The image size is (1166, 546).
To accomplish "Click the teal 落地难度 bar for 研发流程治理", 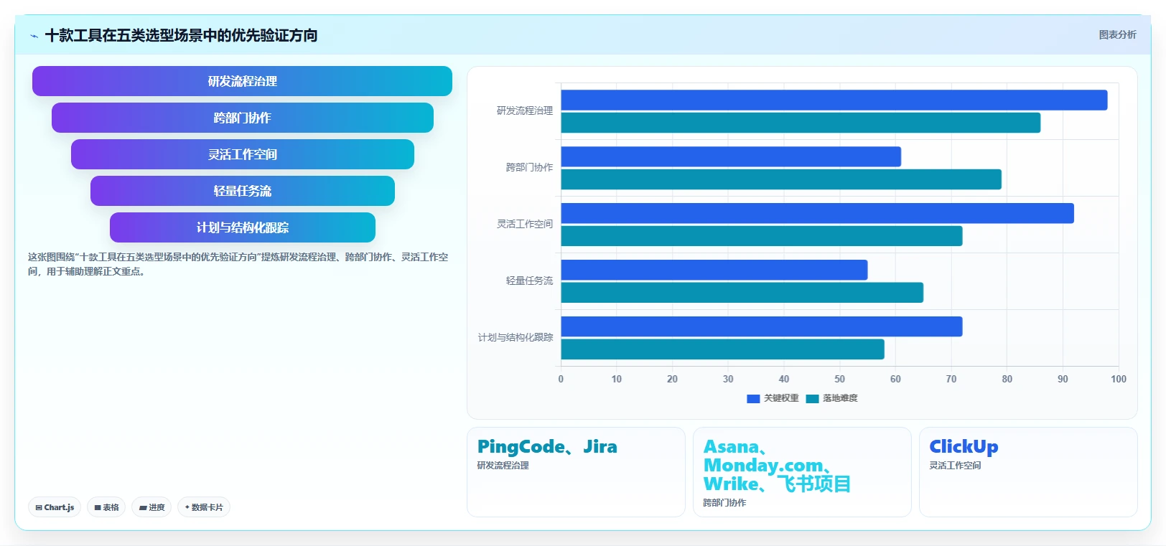I will tap(801, 123).
